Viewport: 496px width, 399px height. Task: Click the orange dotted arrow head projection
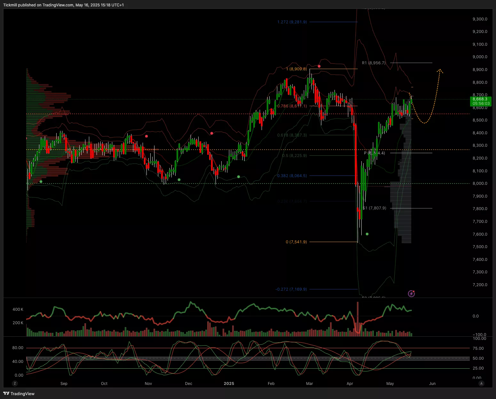coord(440,70)
